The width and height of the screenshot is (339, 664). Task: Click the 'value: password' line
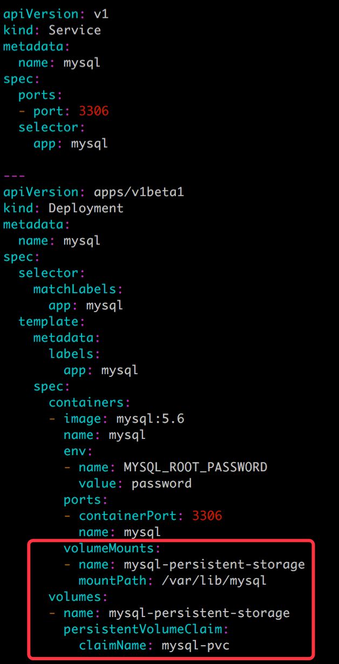[135, 483]
